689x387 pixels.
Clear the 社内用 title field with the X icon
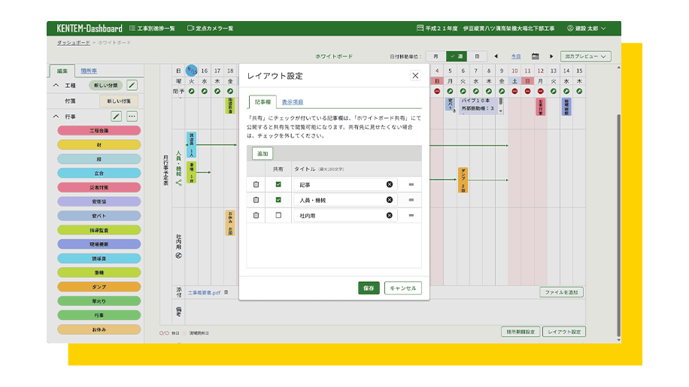pos(390,216)
